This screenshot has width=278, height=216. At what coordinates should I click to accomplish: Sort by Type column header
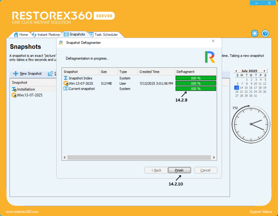point(128,72)
